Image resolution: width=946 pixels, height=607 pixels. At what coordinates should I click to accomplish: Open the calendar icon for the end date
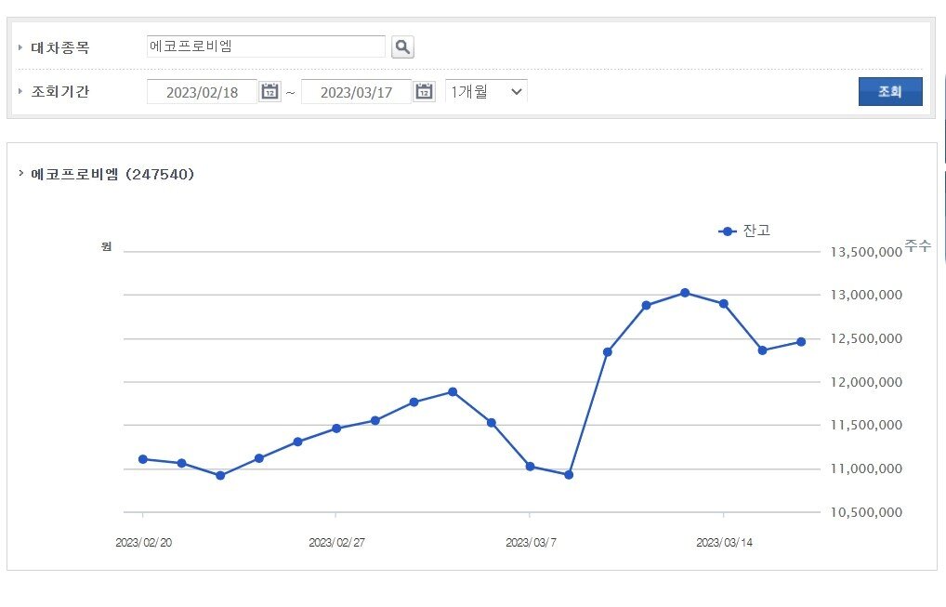[423, 91]
